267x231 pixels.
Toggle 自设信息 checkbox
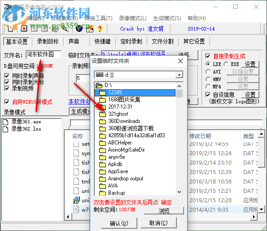tap(208, 95)
